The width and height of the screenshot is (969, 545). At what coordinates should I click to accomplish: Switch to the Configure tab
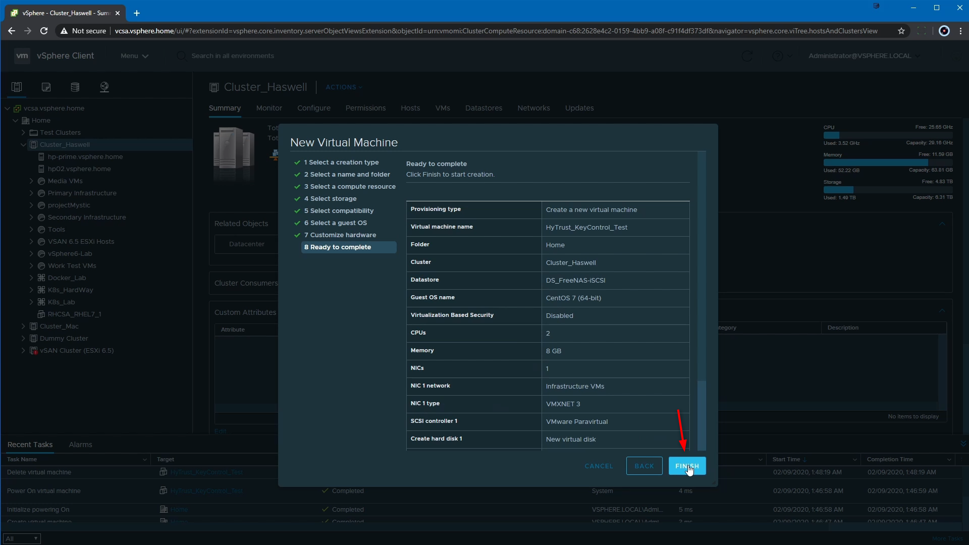314,108
